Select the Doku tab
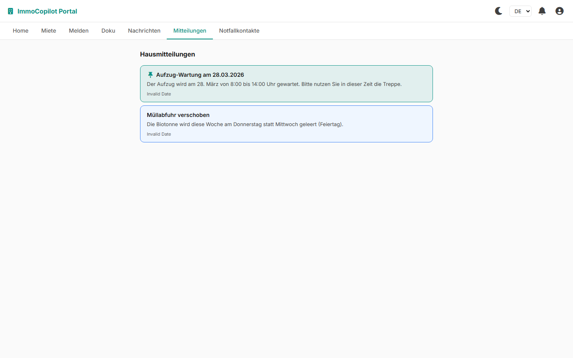Viewport: 573px width, 358px height. (x=108, y=31)
